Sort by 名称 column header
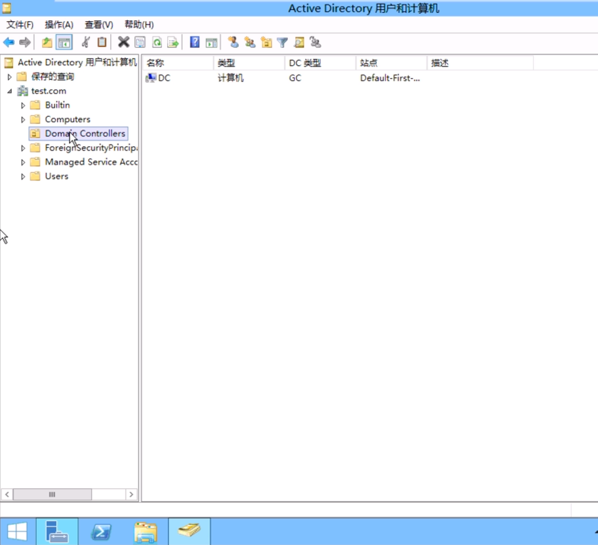Screen dimensions: 598x545 pyautogui.click(x=178, y=63)
